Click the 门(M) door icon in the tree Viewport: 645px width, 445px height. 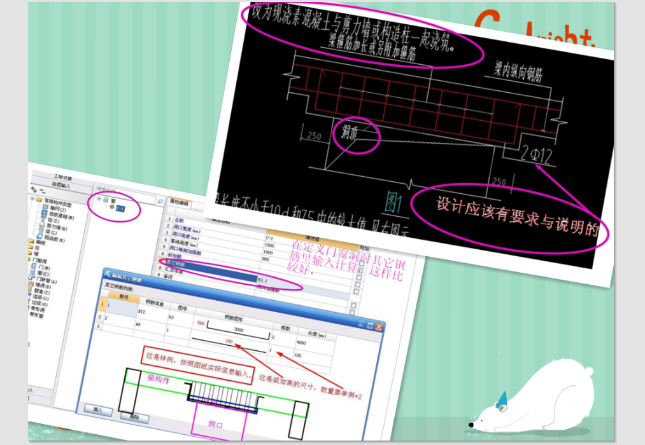coord(34,266)
